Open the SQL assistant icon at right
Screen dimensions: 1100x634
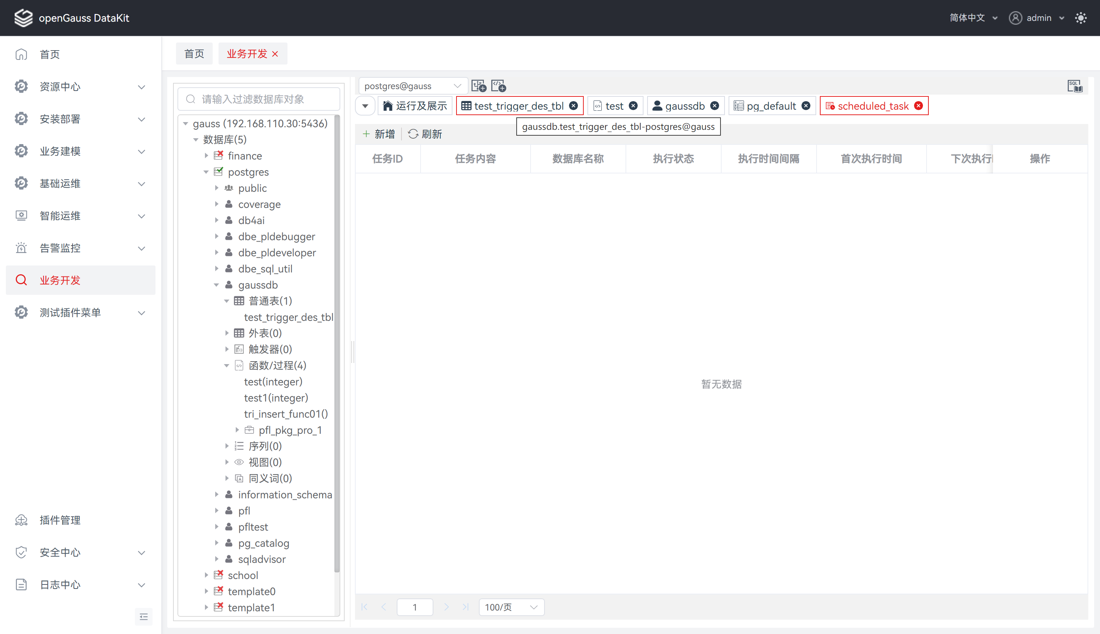[x=1074, y=86]
